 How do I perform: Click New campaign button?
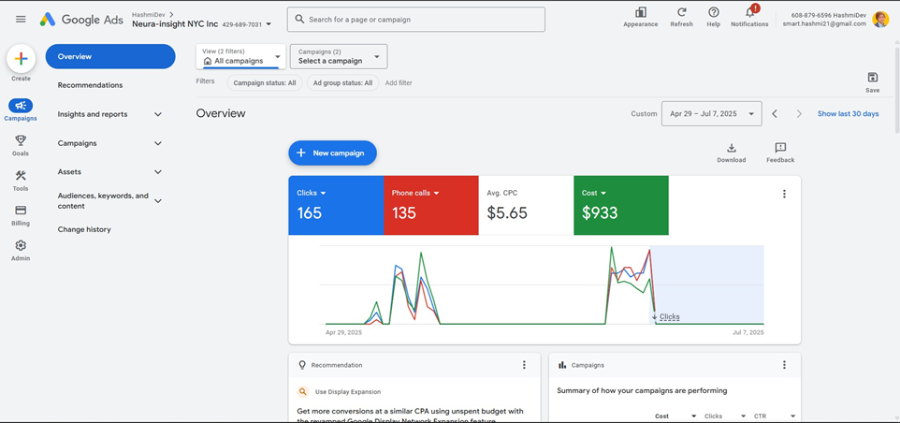[x=332, y=153]
